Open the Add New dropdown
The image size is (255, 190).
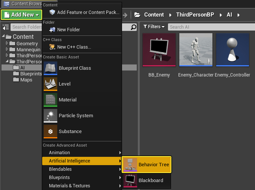21,15
